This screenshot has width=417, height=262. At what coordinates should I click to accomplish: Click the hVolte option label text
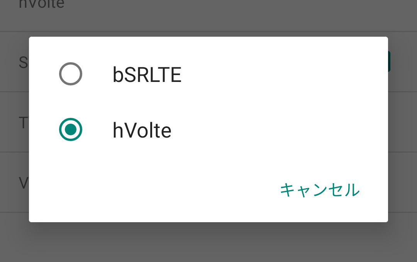pyautogui.click(x=142, y=131)
